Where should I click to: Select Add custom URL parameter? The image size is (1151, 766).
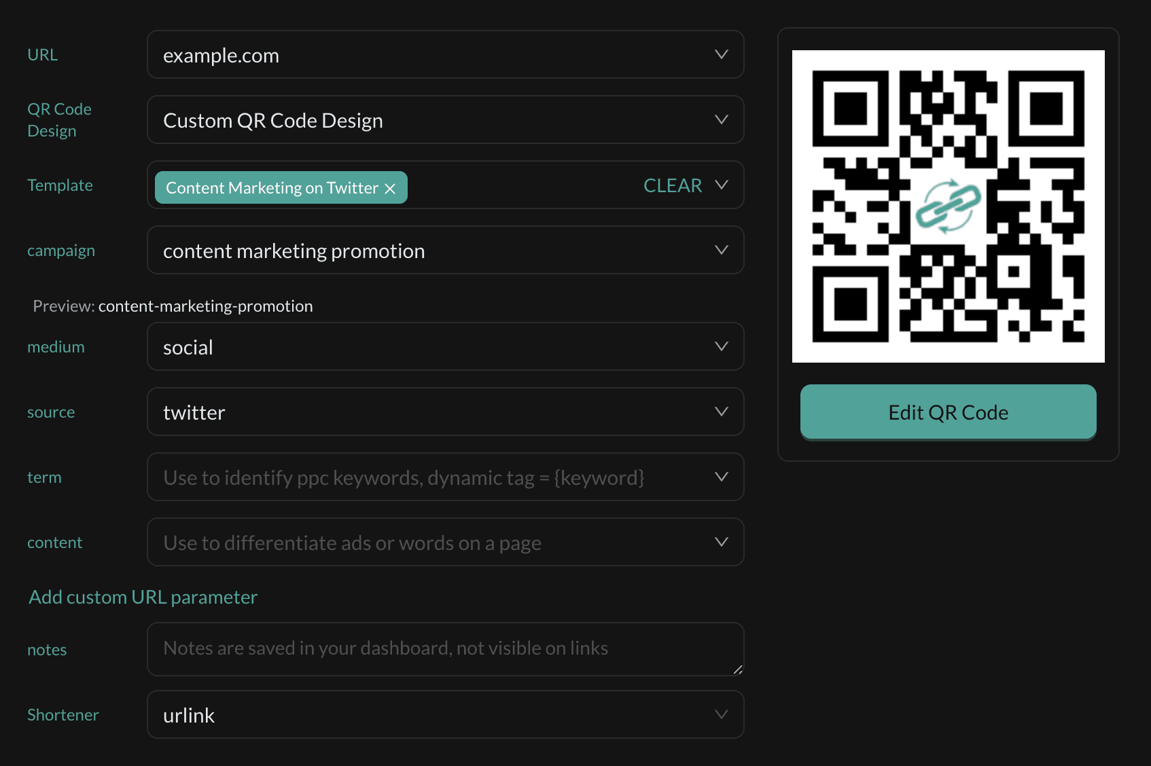click(x=143, y=596)
